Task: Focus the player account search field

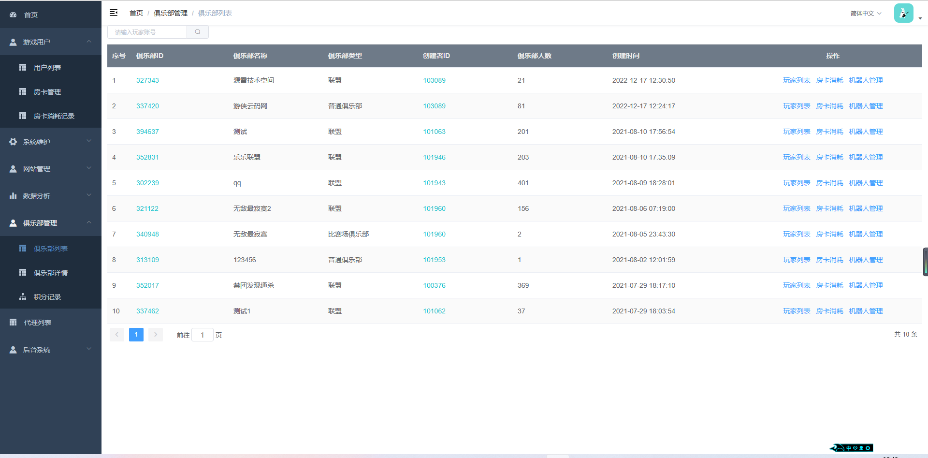Action: [x=147, y=32]
